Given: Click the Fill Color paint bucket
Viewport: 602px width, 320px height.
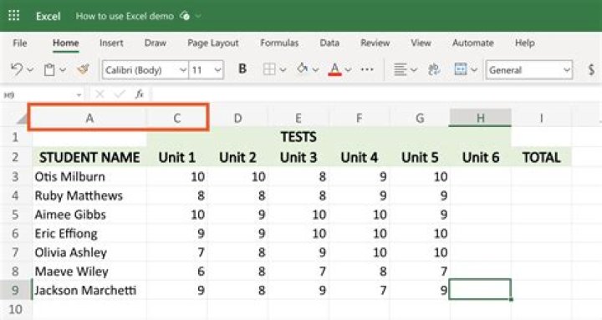Looking at the screenshot, I should click(x=302, y=69).
